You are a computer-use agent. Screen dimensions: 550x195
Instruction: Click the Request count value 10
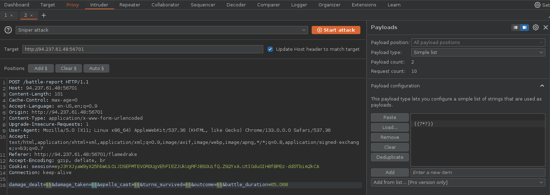tap(414, 71)
